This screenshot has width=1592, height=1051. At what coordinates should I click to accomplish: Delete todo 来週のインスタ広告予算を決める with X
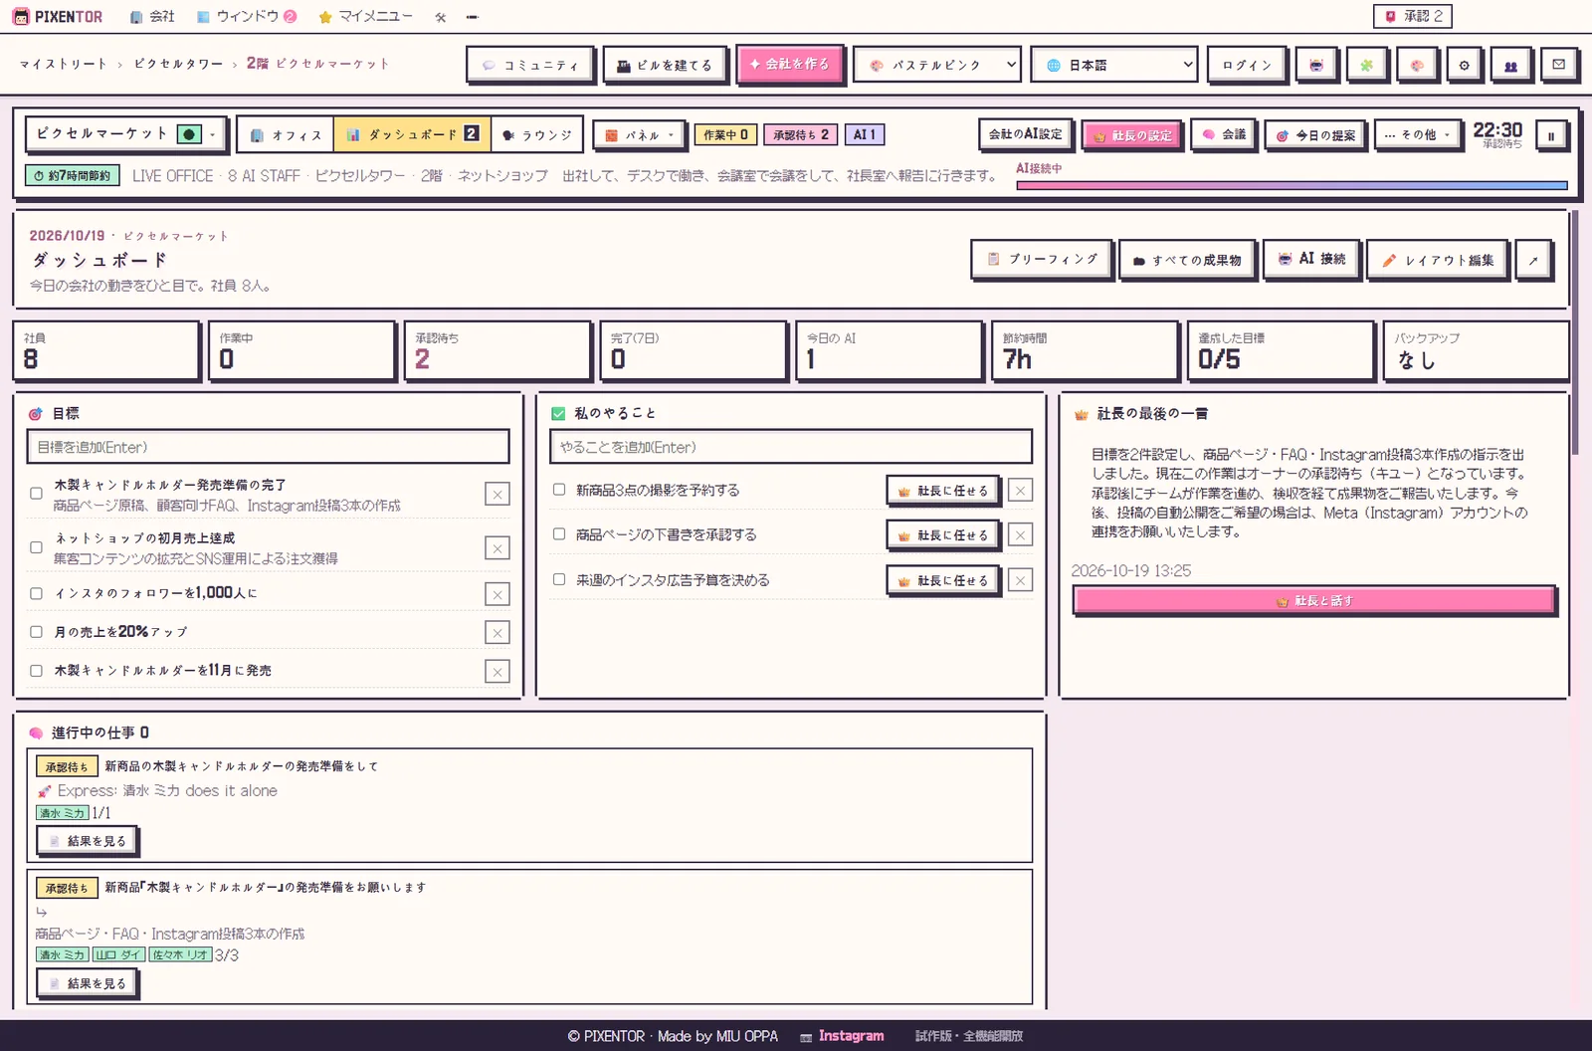click(x=1020, y=580)
